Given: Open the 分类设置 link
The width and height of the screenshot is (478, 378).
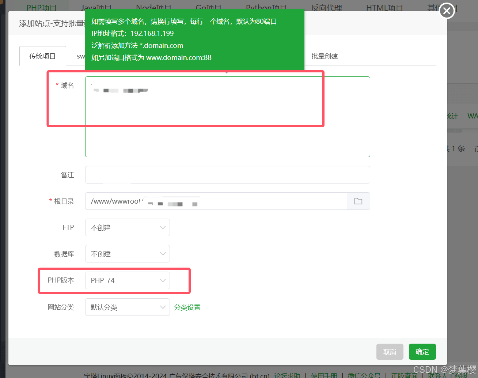Looking at the screenshot, I should tap(187, 307).
